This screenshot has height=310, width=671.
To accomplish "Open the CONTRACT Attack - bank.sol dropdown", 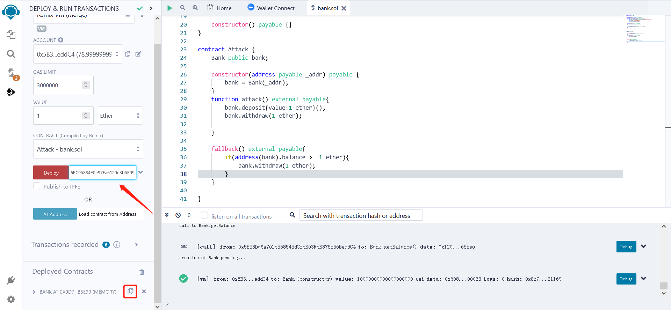I will pos(88,149).
